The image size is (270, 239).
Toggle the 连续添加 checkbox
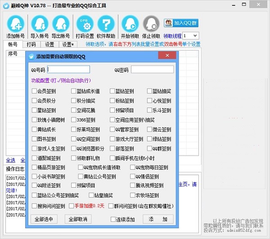click(113, 219)
